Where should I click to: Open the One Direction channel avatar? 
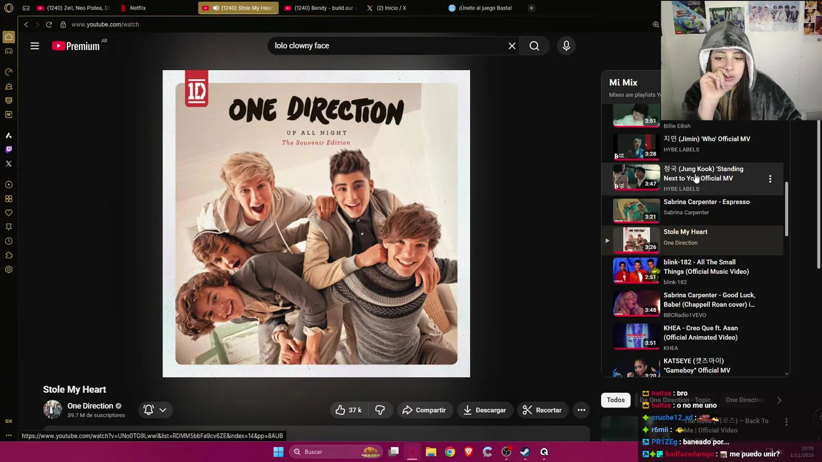tap(53, 409)
